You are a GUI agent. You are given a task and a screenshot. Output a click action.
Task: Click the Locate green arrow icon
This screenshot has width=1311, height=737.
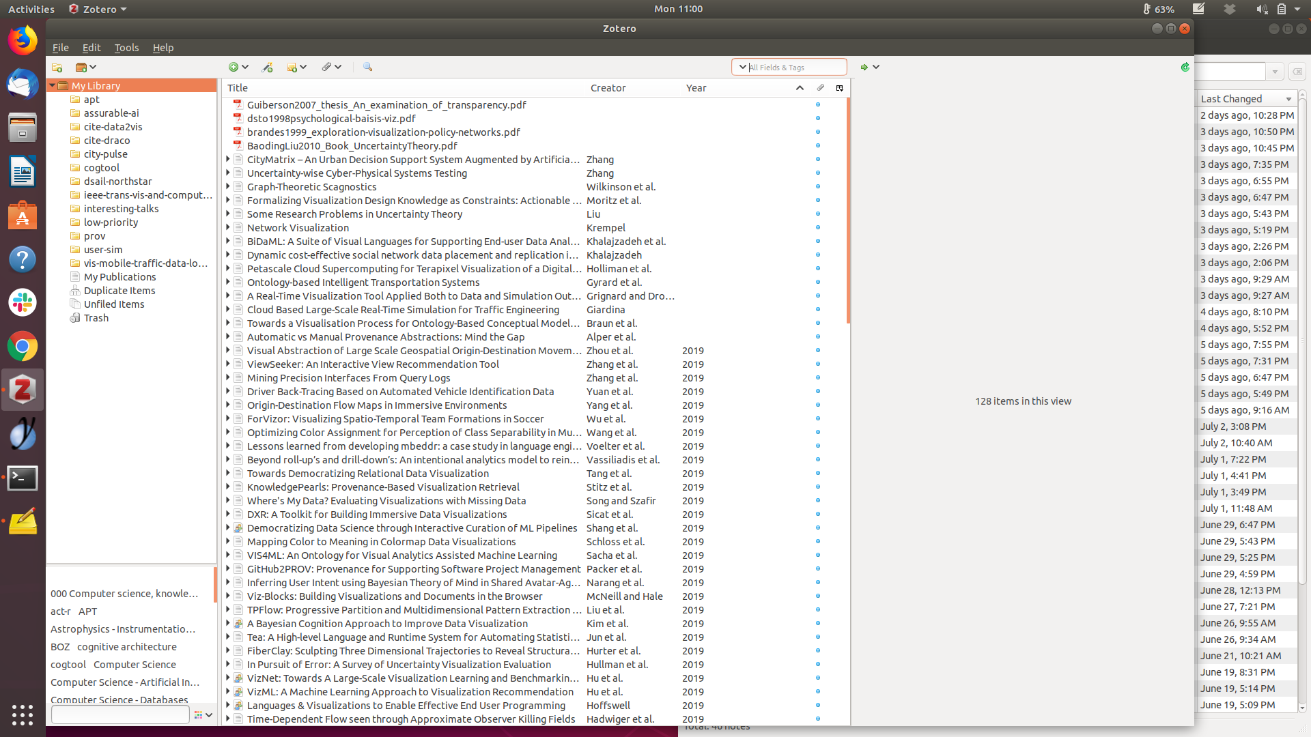[x=864, y=67]
